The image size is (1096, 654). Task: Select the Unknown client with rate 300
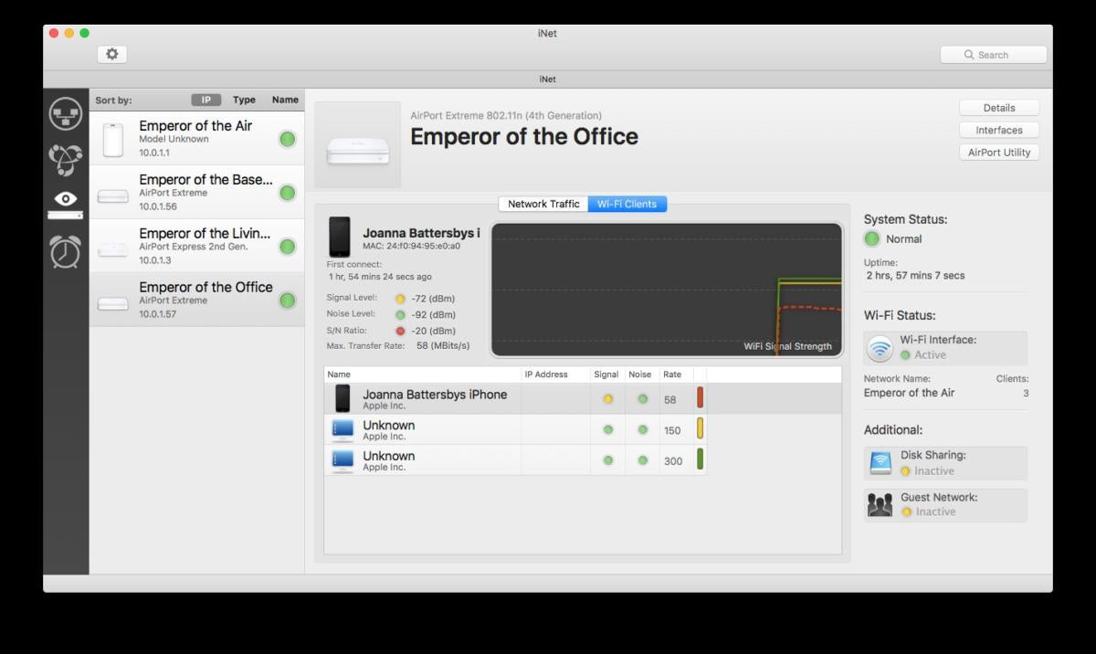point(515,460)
